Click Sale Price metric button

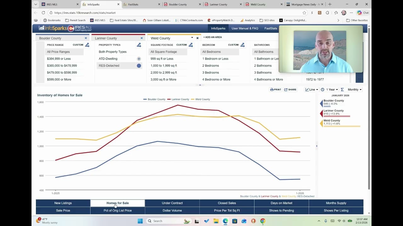(63, 211)
